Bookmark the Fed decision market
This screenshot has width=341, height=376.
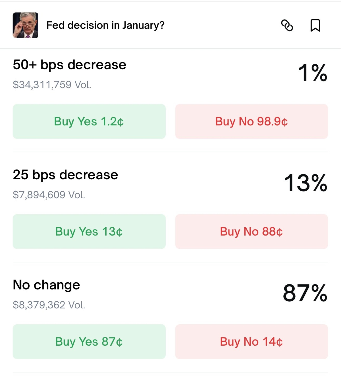tap(315, 25)
